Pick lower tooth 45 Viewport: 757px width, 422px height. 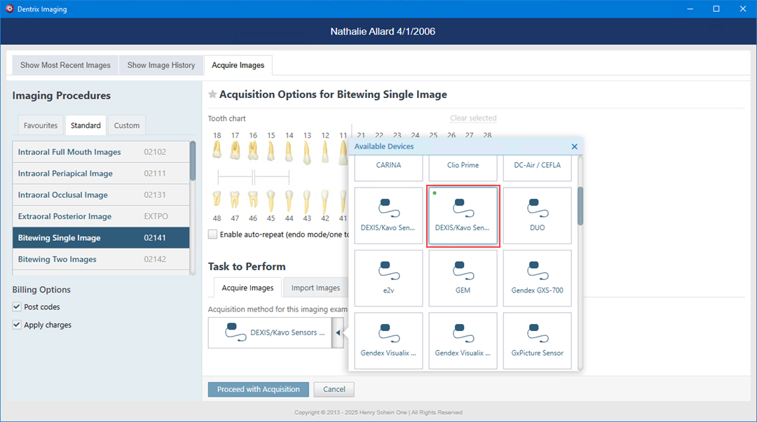271,201
